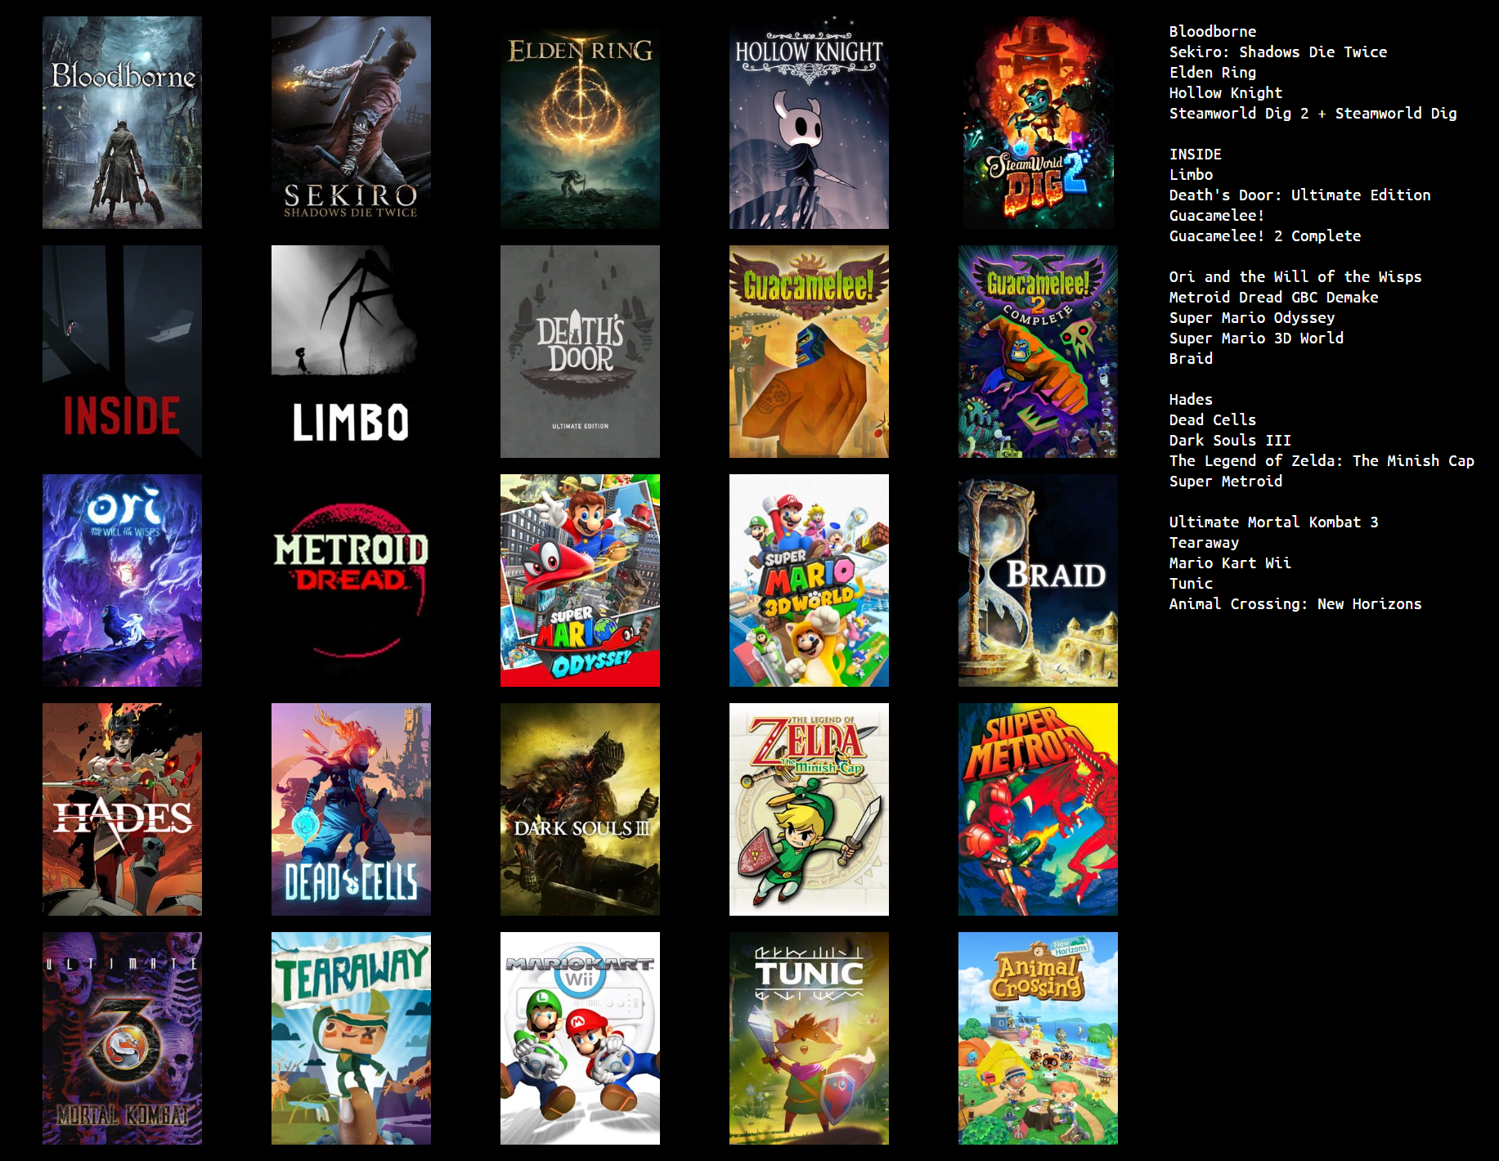Open the Super Mario Odyssey cover
Screen dimensions: 1499x1161
[x=580, y=580]
